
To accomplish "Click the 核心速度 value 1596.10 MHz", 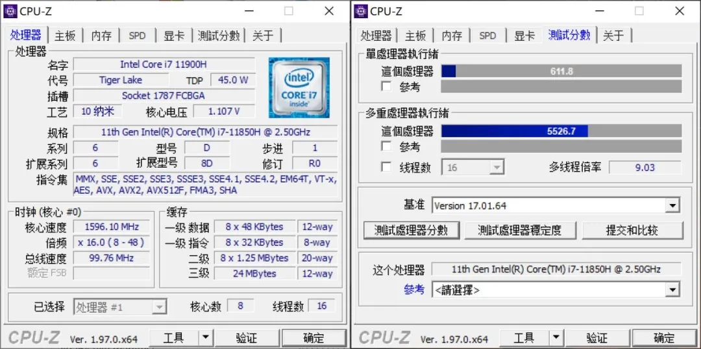I will (112, 227).
